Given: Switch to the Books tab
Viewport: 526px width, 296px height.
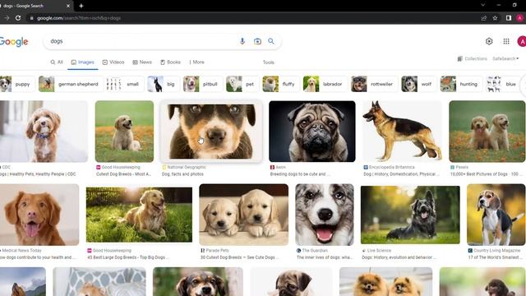Looking at the screenshot, I should 170,62.
